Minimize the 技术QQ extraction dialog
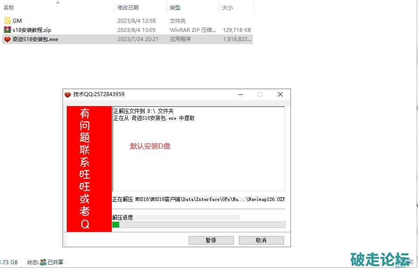418x269 pixels. (240, 94)
